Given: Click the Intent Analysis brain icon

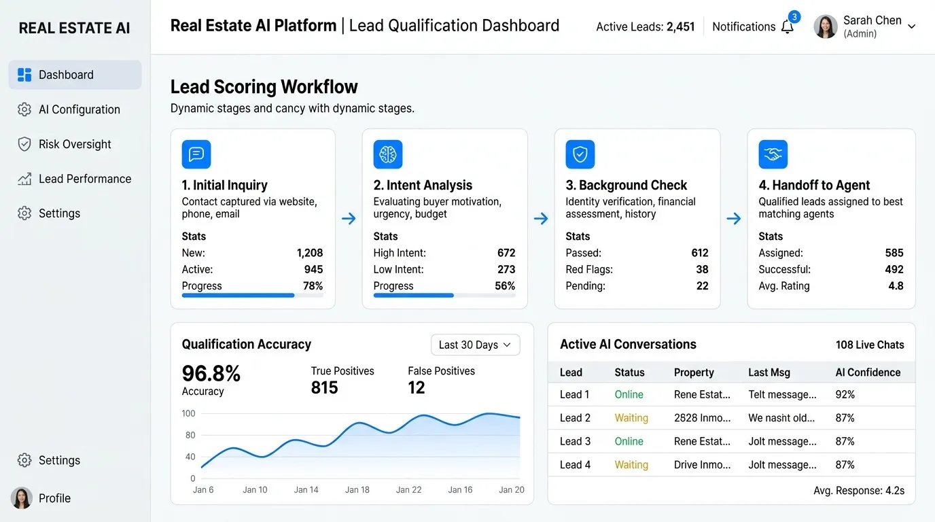Looking at the screenshot, I should click(388, 154).
